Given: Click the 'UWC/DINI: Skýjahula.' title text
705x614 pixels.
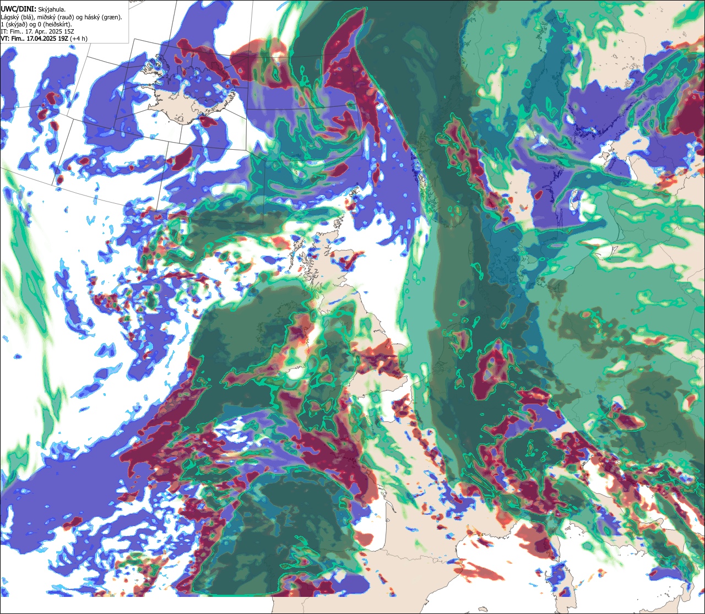Looking at the screenshot, I should pyautogui.click(x=32, y=9).
